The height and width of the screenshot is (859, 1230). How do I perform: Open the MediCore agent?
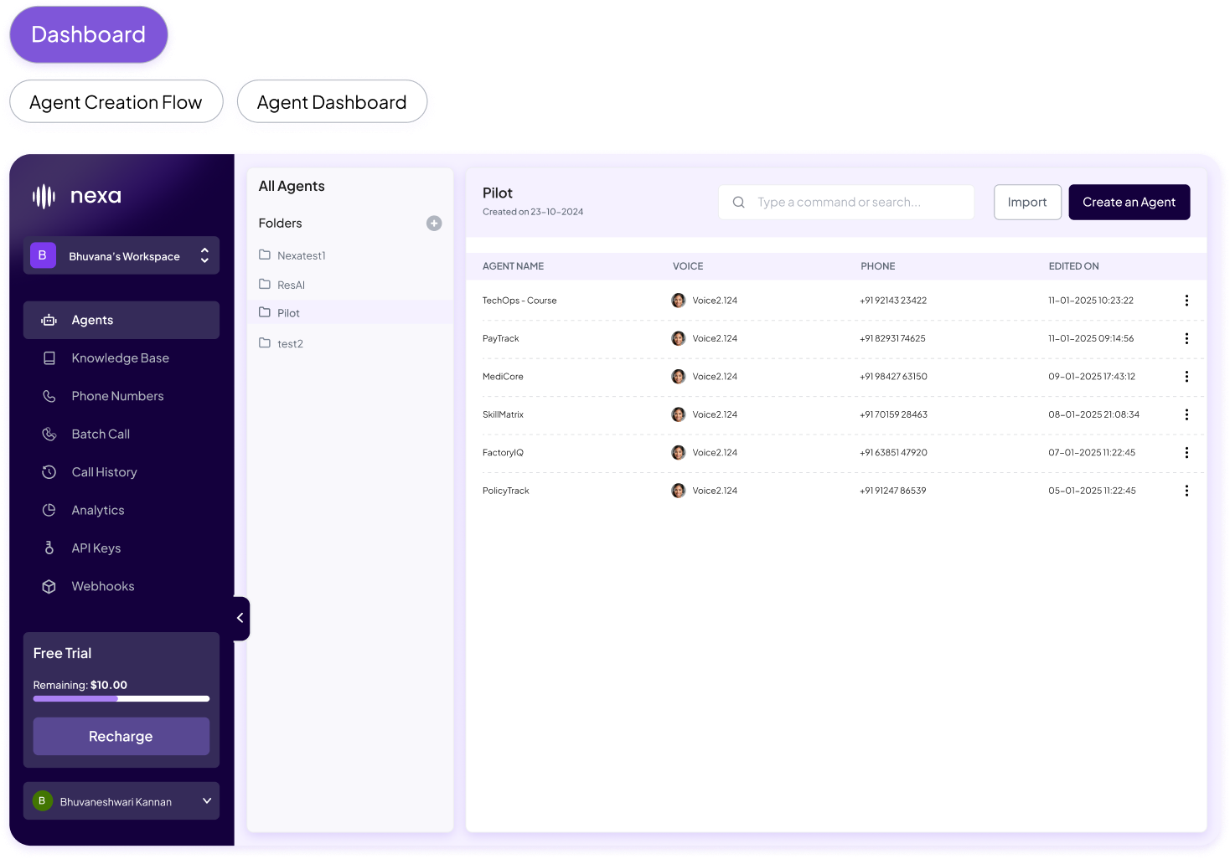503,377
